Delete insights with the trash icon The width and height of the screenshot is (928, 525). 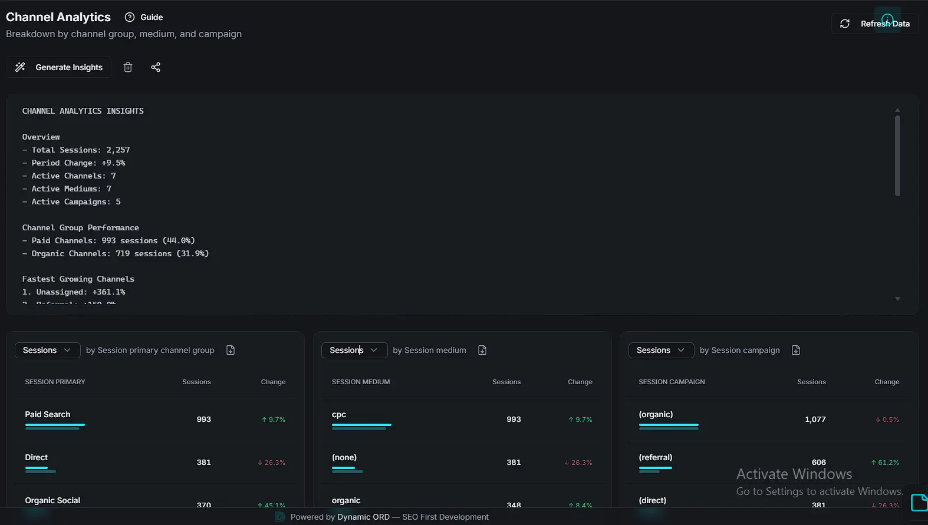pos(128,67)
